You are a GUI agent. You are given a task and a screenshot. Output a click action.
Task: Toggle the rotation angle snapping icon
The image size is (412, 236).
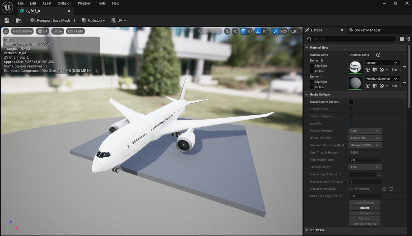pyautogui.click(x=258, y=31)
